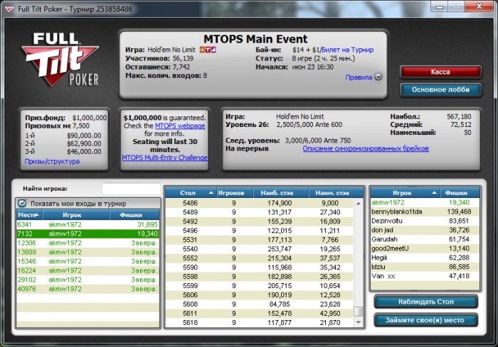
Task: Click the tables list scrollbar thumb
Action: coord(359,312)
